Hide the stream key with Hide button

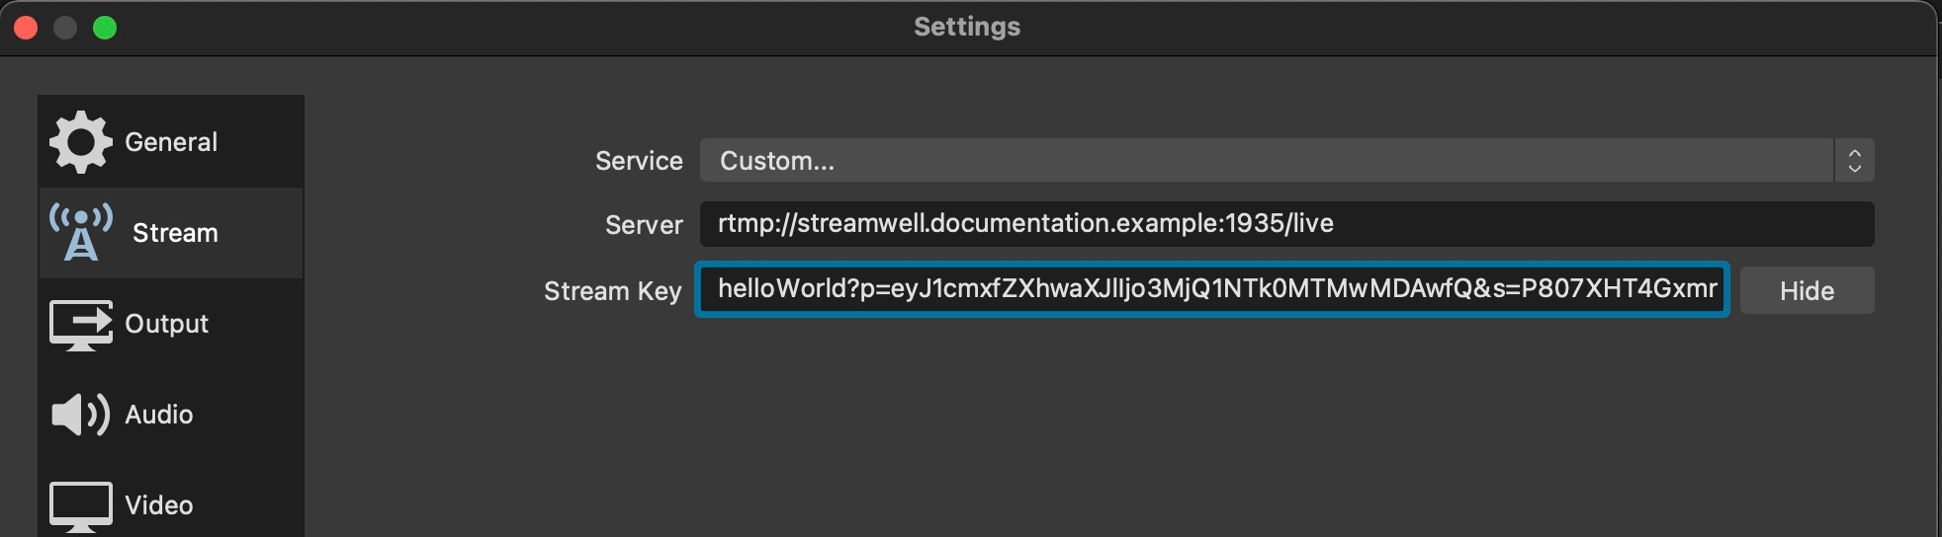pos(1807,291)
